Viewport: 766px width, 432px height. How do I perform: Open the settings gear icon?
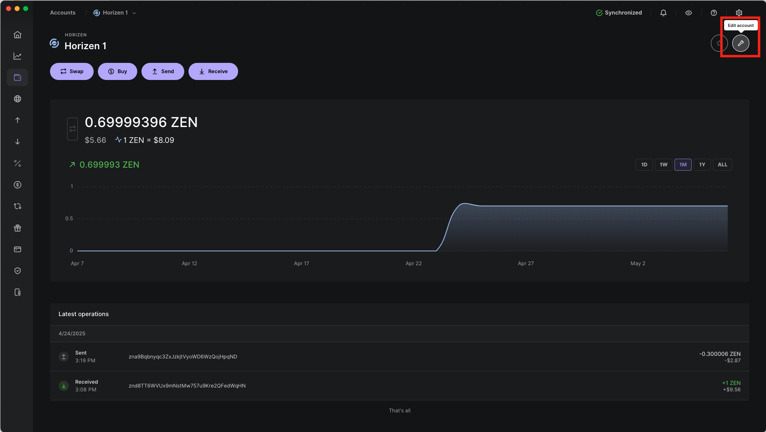[x=739, y=13]
